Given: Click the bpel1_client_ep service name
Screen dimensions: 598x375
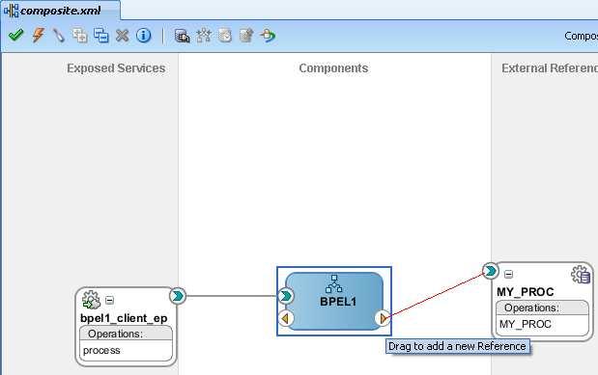Looking at the screenshot, I should pyautogui.click(x=124, y=318).
